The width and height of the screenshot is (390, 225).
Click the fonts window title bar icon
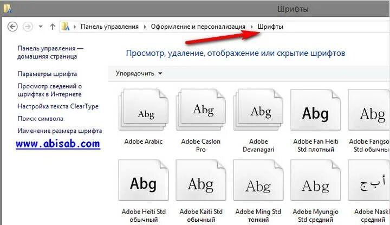click(8, 9)
